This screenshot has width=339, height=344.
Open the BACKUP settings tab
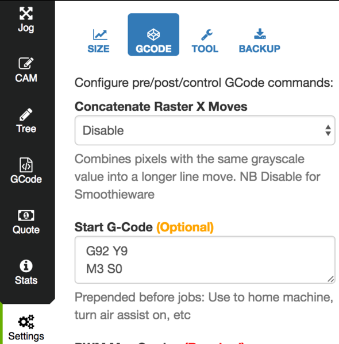click(x=260, y=41)
